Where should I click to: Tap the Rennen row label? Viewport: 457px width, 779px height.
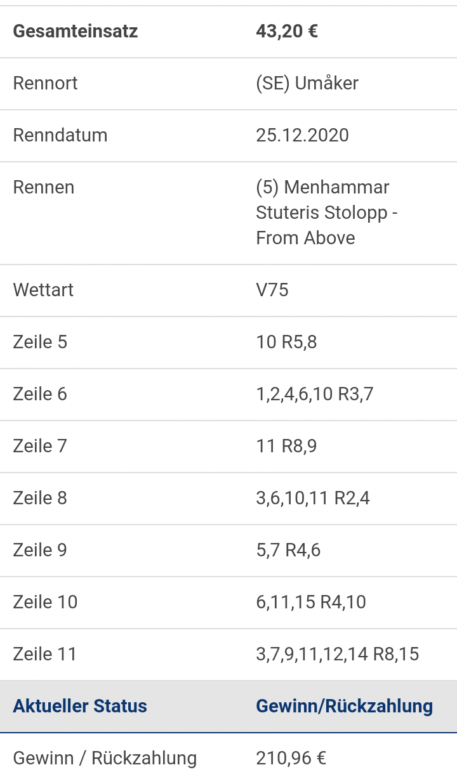pyautogui.click(x=44, y=187)
